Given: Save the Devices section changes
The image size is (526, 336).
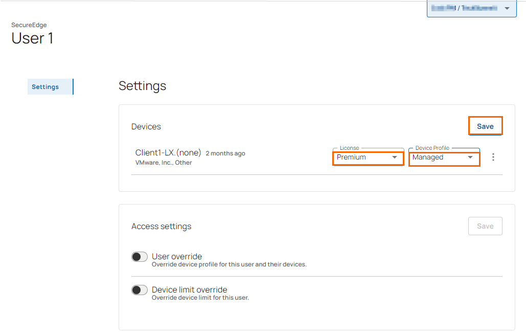Looking at the screenshot, I should point(485,126).
